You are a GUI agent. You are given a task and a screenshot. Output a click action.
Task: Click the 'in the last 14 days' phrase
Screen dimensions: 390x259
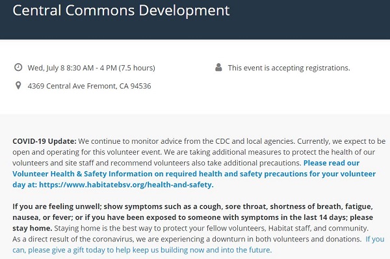click(314, 217)
